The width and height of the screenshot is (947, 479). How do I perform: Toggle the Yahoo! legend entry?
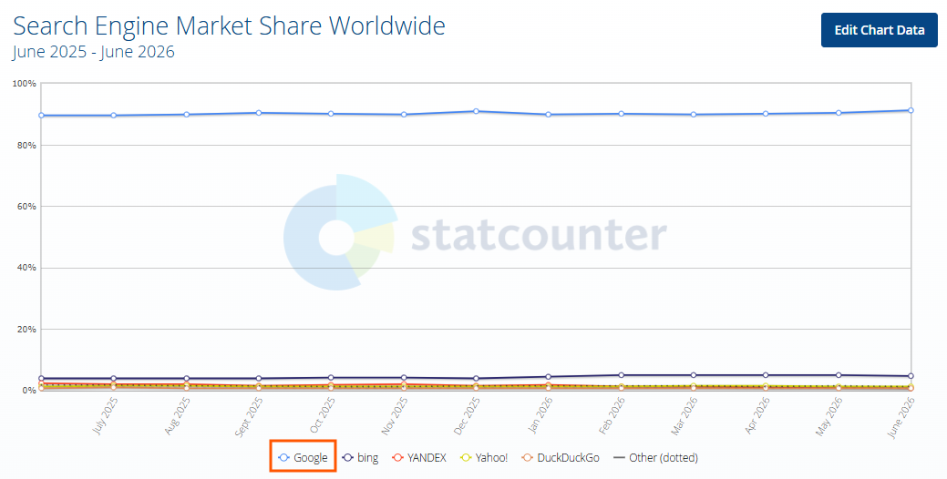(483, 457)
